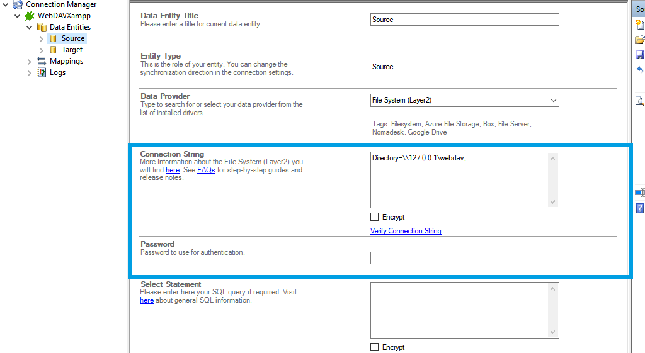Viewport: 645px width, 353px height.
Task: Click the preview magnifier icon in right panel
Action: (x=640, y=101)
